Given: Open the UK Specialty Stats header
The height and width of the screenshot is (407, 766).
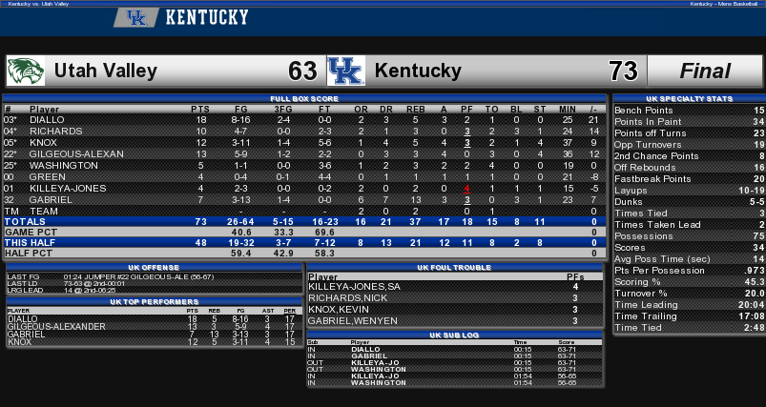Looking at the screenshot, I should [x=689, y=98].
